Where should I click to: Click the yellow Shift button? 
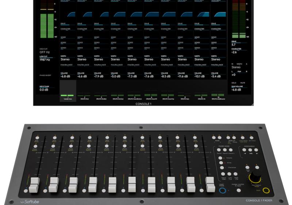click(x=266, y=190)
